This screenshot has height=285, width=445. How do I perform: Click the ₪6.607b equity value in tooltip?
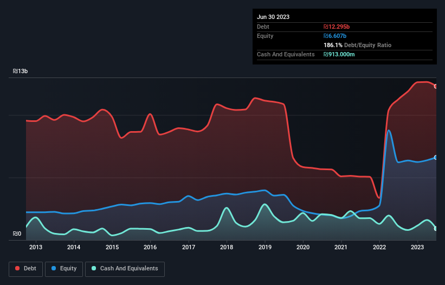pyautogui.click(x=335, y=36)
